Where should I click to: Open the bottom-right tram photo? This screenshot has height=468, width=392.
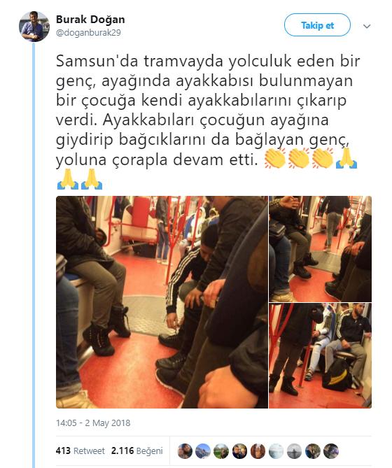click(321, 356)
